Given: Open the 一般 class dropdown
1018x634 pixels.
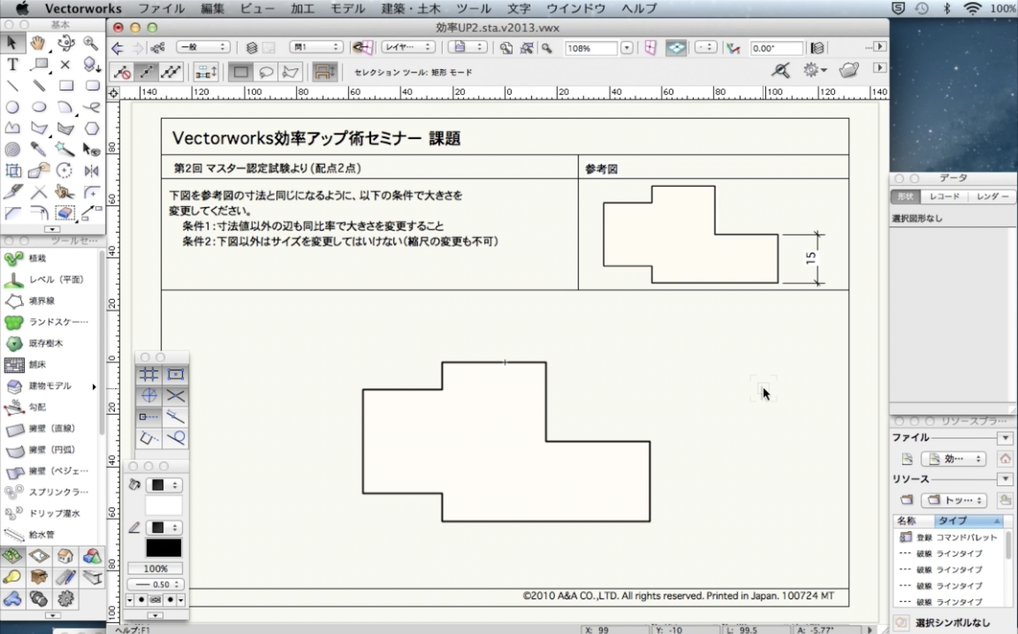Looking at the screenshot, I should [203, 47].
